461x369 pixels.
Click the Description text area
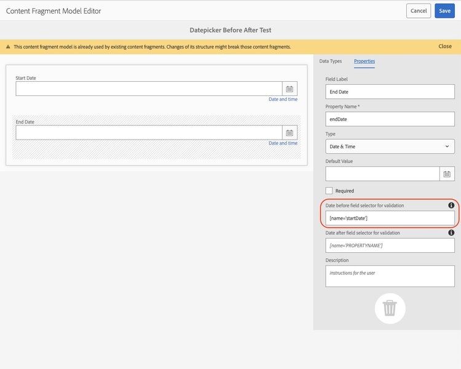pyautogui.click(x=390, y=276)
